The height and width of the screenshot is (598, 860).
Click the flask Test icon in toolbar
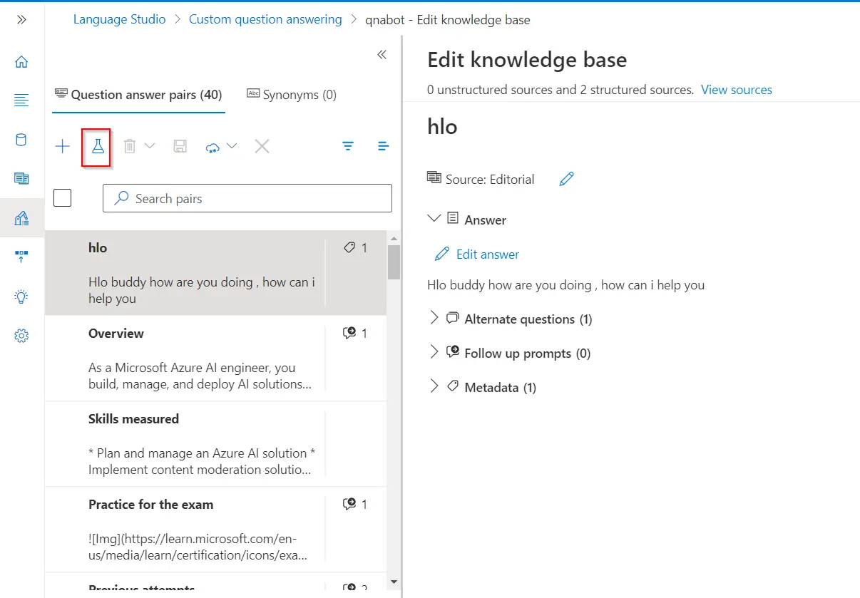click(x=98, y=147)
